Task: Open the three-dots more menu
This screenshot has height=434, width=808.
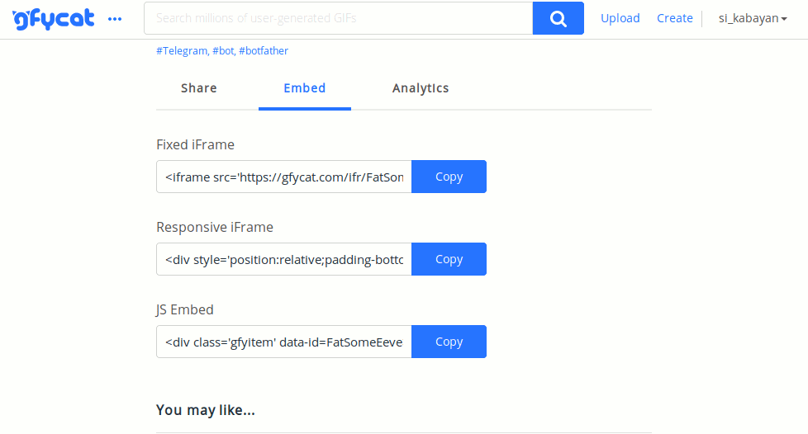Action: pyautogui.click(x=114, y=19)
